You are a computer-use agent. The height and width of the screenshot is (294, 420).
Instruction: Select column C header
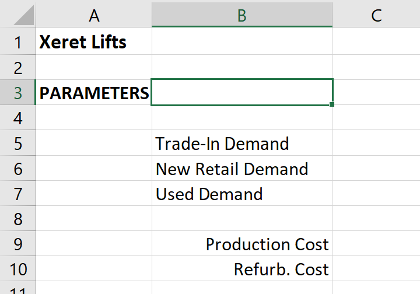point(376,16)
